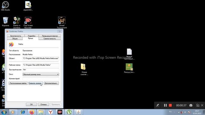205x115 pixels.
Task: Pause the screen recording
Action: [x=165, y=105]
